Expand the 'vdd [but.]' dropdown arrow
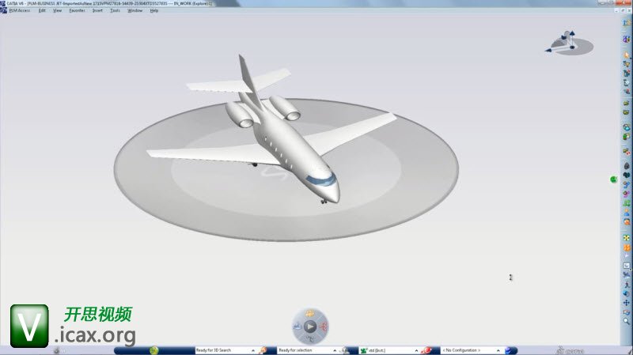 (416, 350)
